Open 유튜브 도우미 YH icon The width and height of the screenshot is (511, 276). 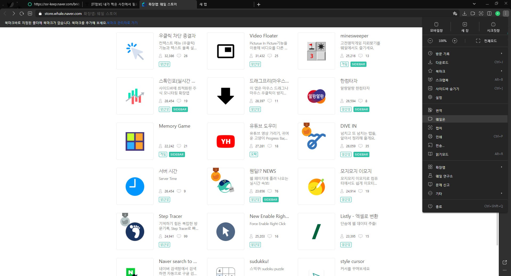pyautogui.click(x=226, y=141)
